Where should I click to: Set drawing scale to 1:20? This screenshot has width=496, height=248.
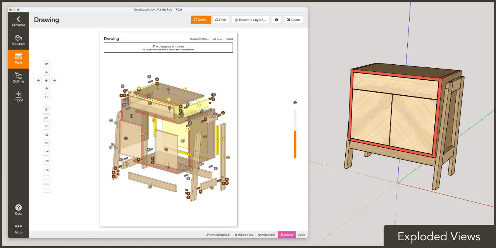click(46, 161)
